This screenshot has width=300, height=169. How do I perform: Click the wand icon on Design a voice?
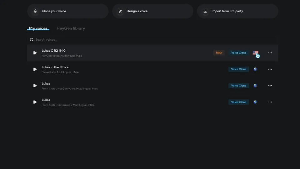click(x=120, y=11)
